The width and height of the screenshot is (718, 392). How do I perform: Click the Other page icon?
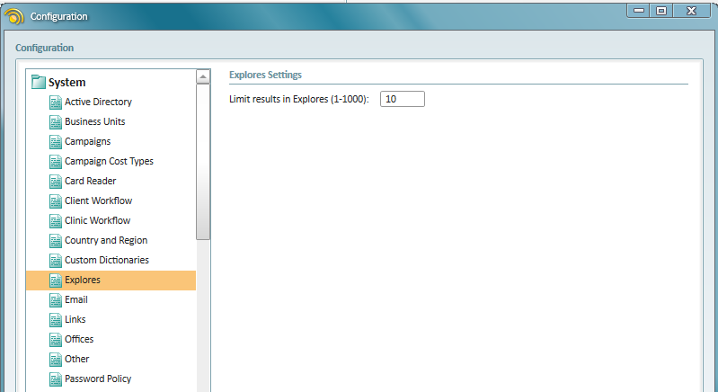[x=56, y=359]
